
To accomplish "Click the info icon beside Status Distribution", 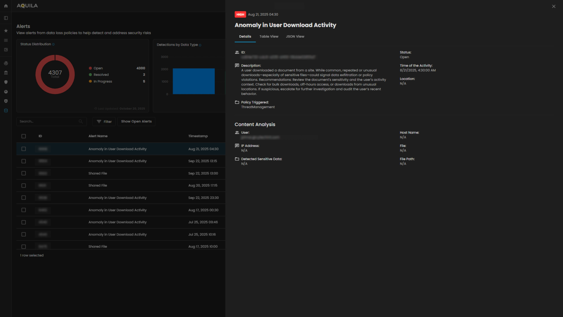I will tap(53, 44).
